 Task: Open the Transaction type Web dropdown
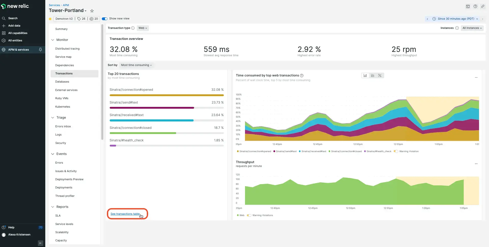coord(143,28)
